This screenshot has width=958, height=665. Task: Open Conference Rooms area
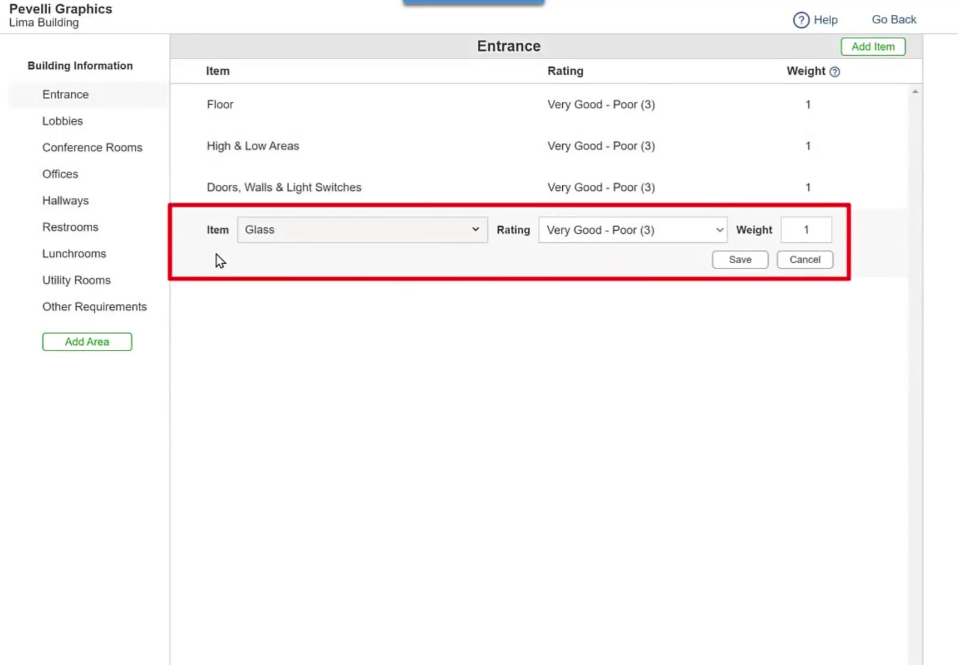tap(92, 148)
